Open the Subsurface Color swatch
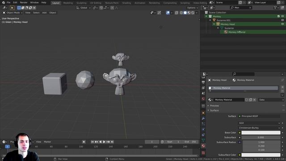 (261, 155)
